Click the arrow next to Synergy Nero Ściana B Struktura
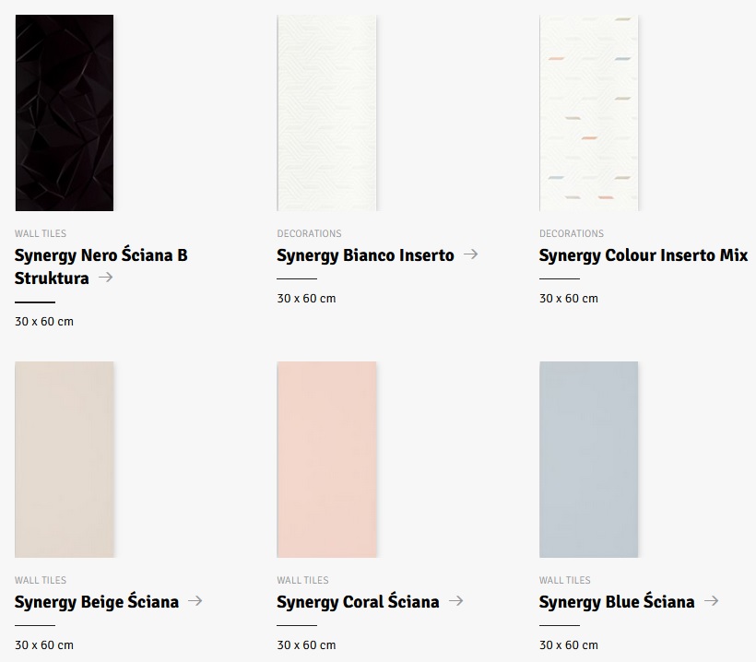 (x=105, y=277)
